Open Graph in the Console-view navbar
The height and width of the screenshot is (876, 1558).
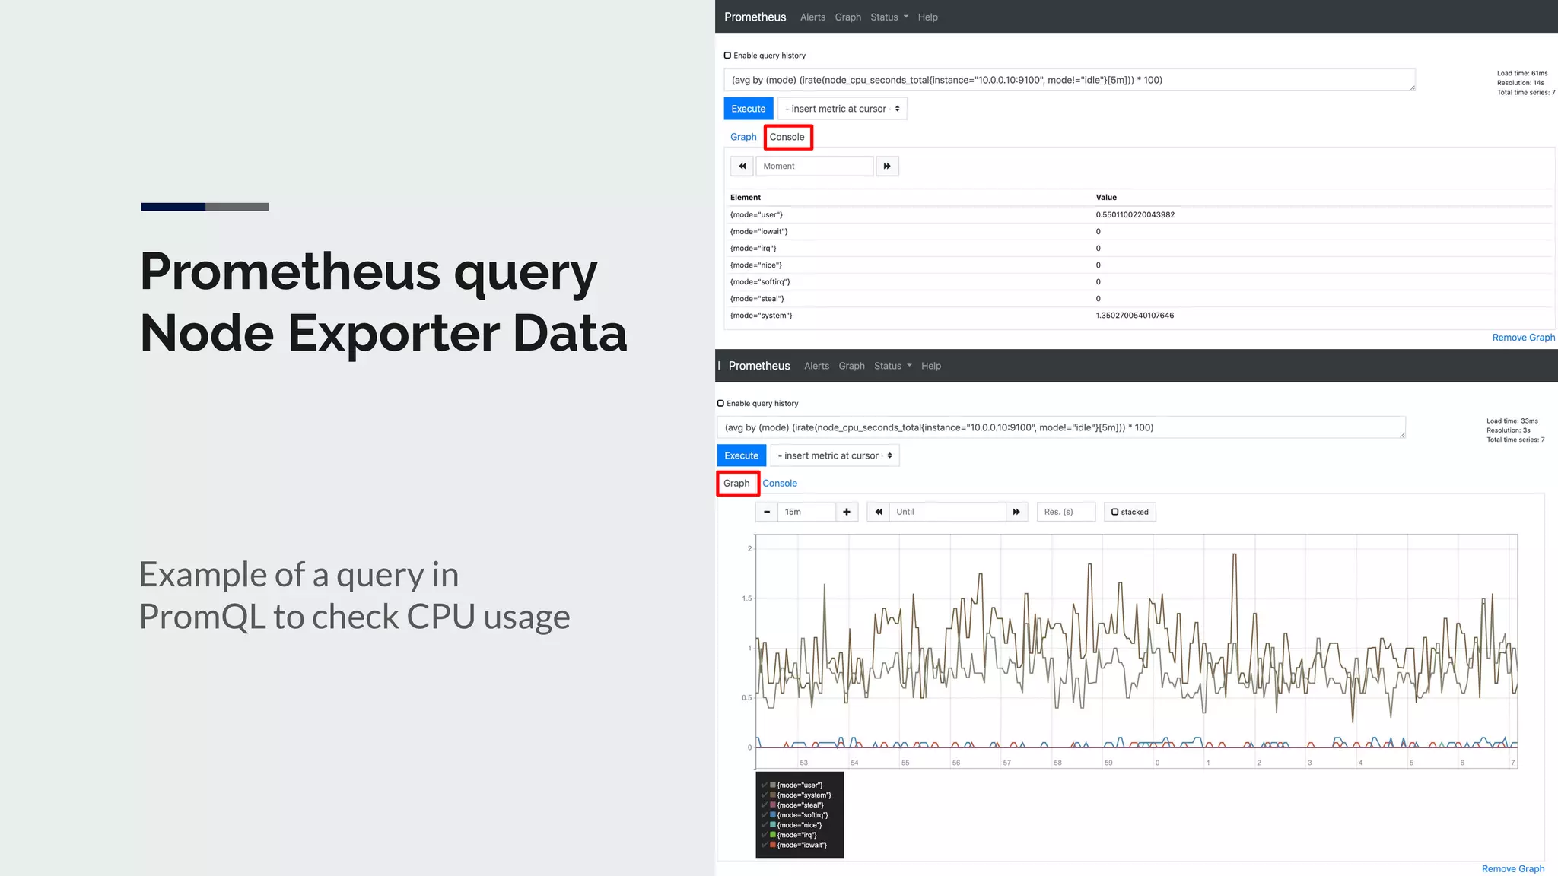click(x=847, y=17)
